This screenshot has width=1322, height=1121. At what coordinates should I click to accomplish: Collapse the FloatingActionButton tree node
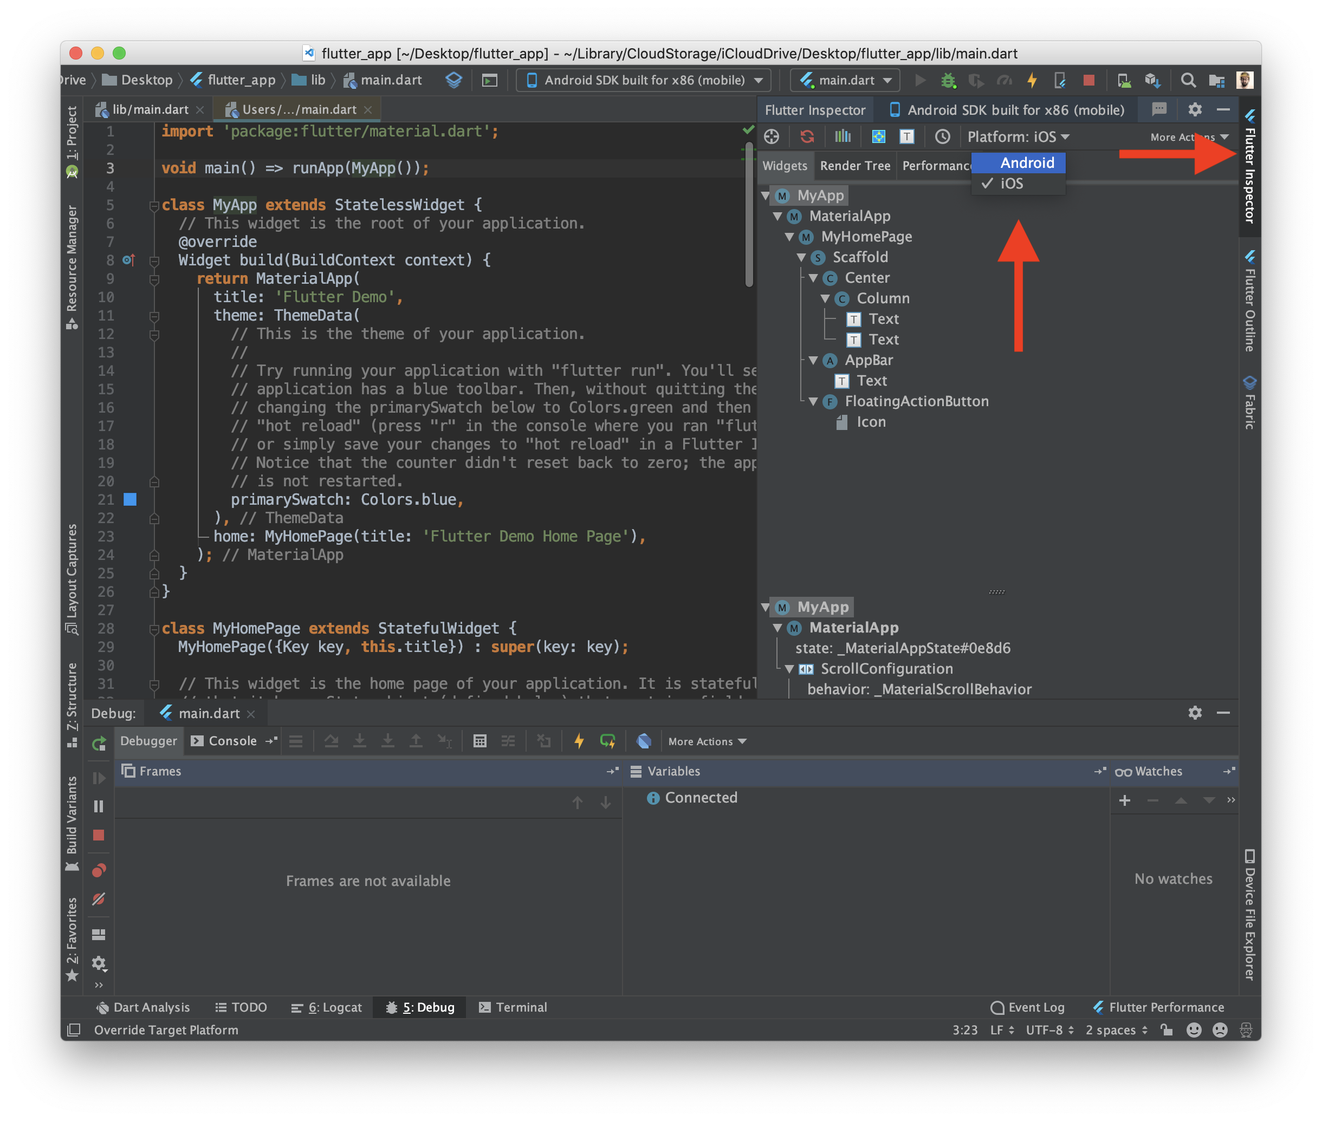813,402
